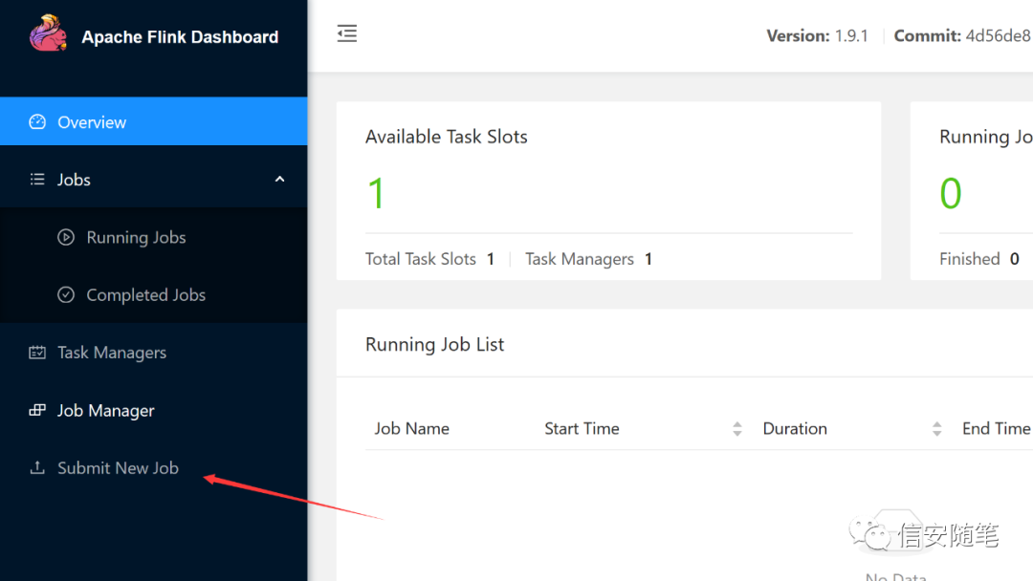Sort running jobs by Duration arrows
The image size is (1033, 581).
click(936, 429)
